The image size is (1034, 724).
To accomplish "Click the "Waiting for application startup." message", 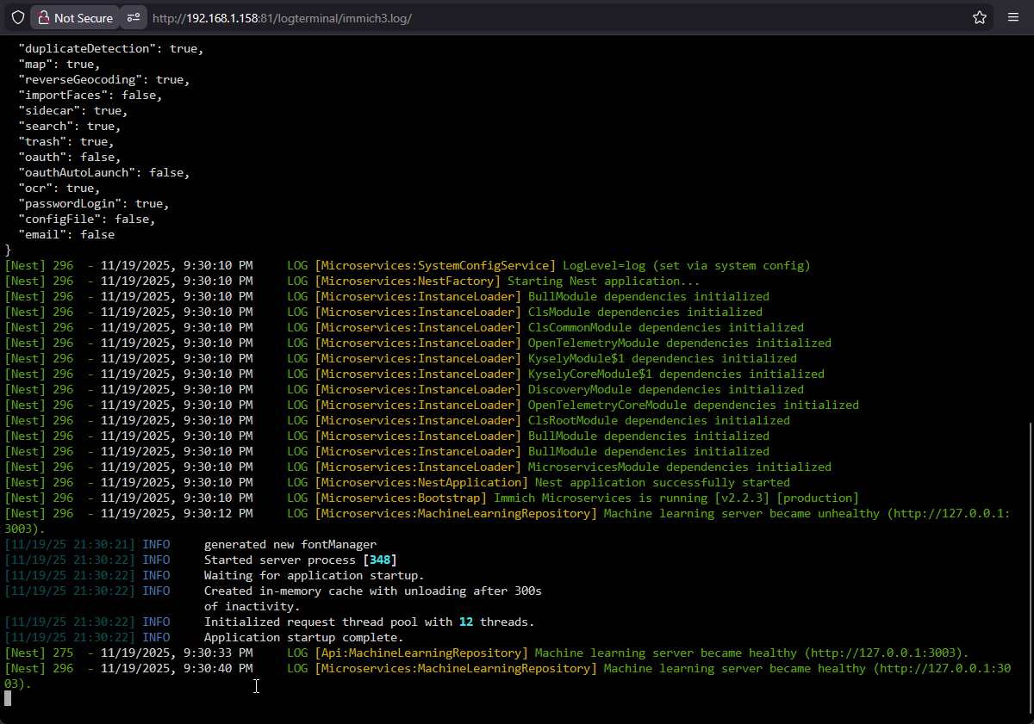I will (x=314, y=576).
